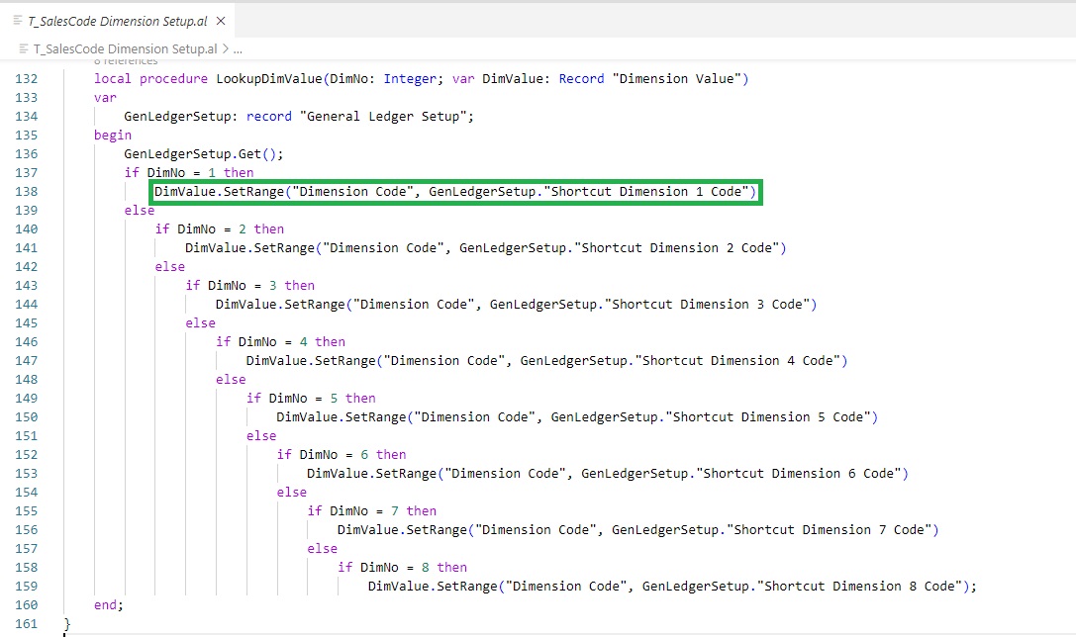Click line number 132 in the gutter
1076x637 pixels.
coord(28,79)
